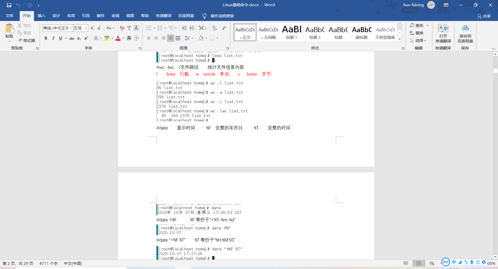This screenshot has height=269, width=498.
Task: Toggle underline formatting
Action: [60, 38]
